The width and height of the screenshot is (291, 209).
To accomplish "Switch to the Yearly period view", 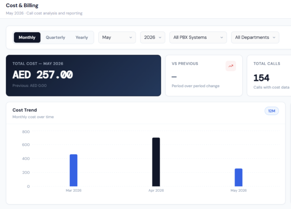I will click(x=82, y=37).
